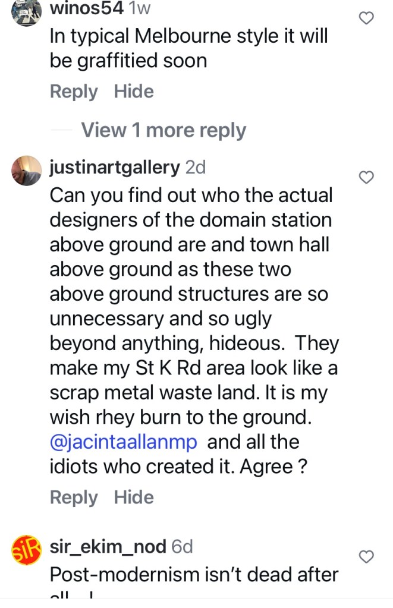Like justinartgallery's comment with the heart icon

(x=367, y=177)
